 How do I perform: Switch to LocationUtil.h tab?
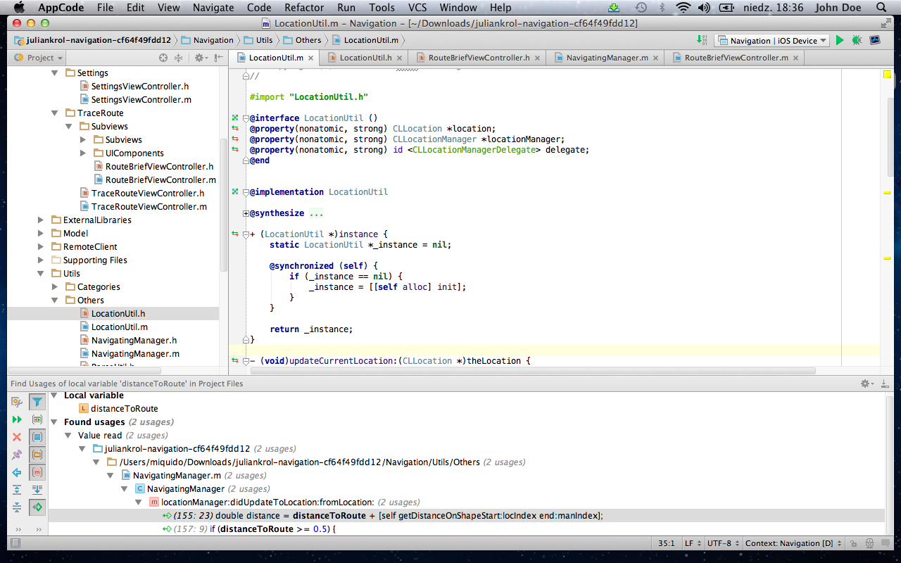[365, 58]
